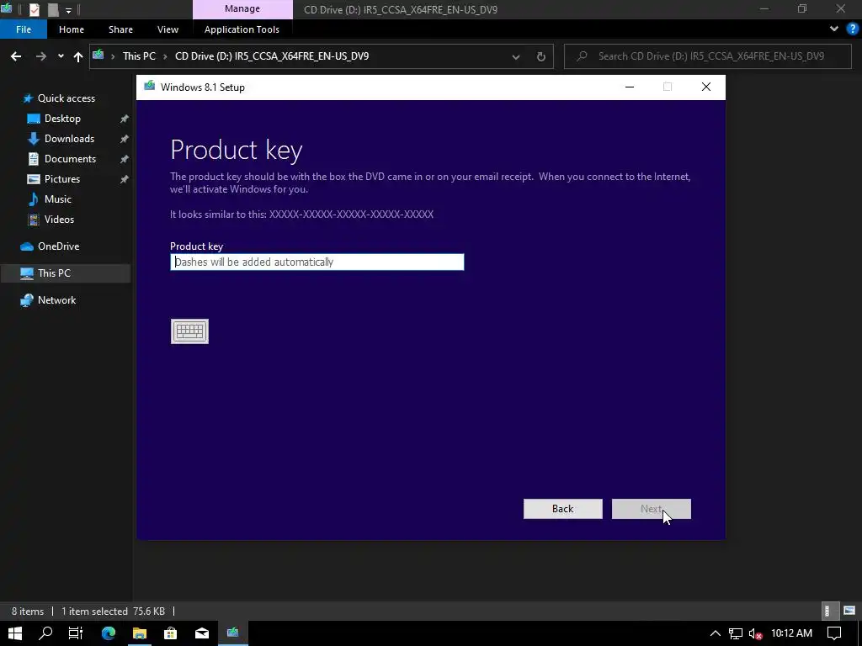The image size is (862, 646).
Task: Click the pin icon beside Pictures
Action: point(125,179)
